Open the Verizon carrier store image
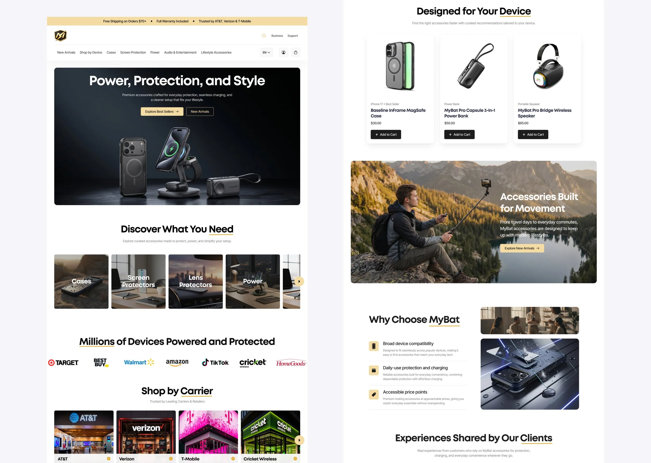Screen dimensions: 651x463 146,432
